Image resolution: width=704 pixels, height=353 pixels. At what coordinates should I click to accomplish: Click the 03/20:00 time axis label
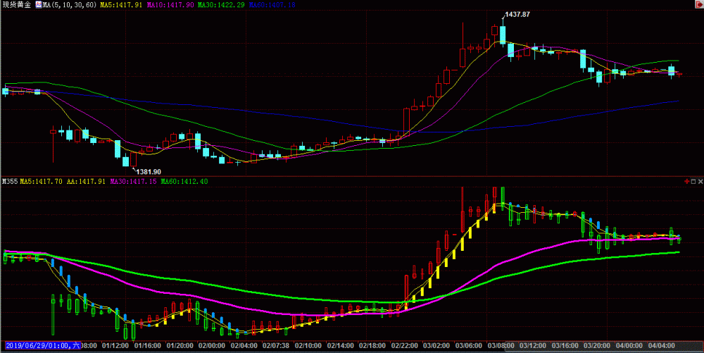tap(597, 346)
